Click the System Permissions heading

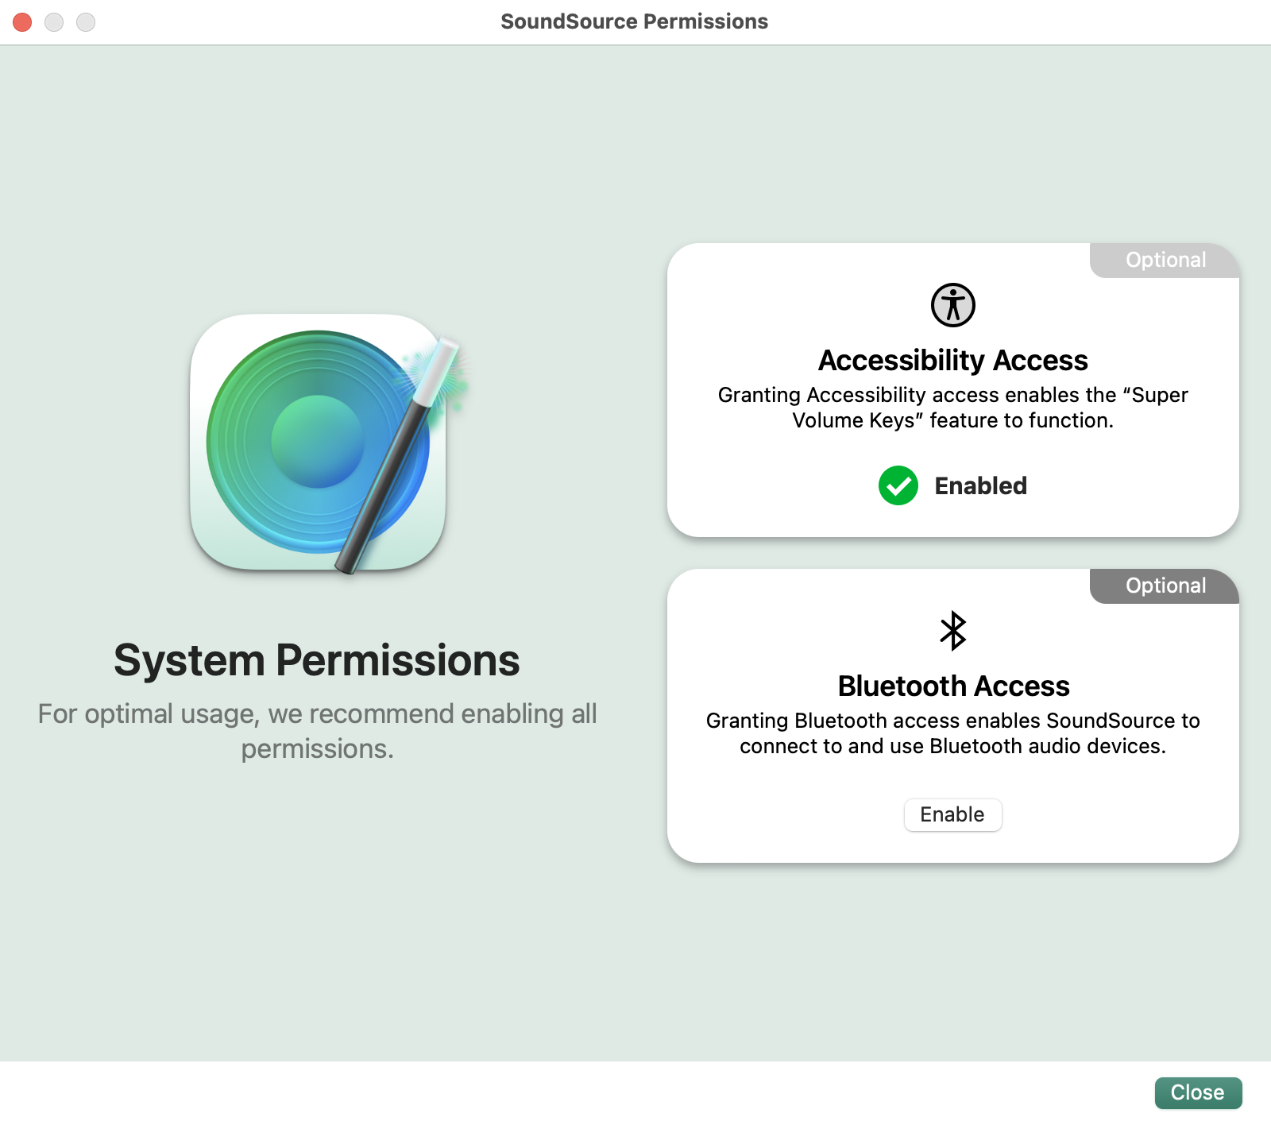coord(317,660)
